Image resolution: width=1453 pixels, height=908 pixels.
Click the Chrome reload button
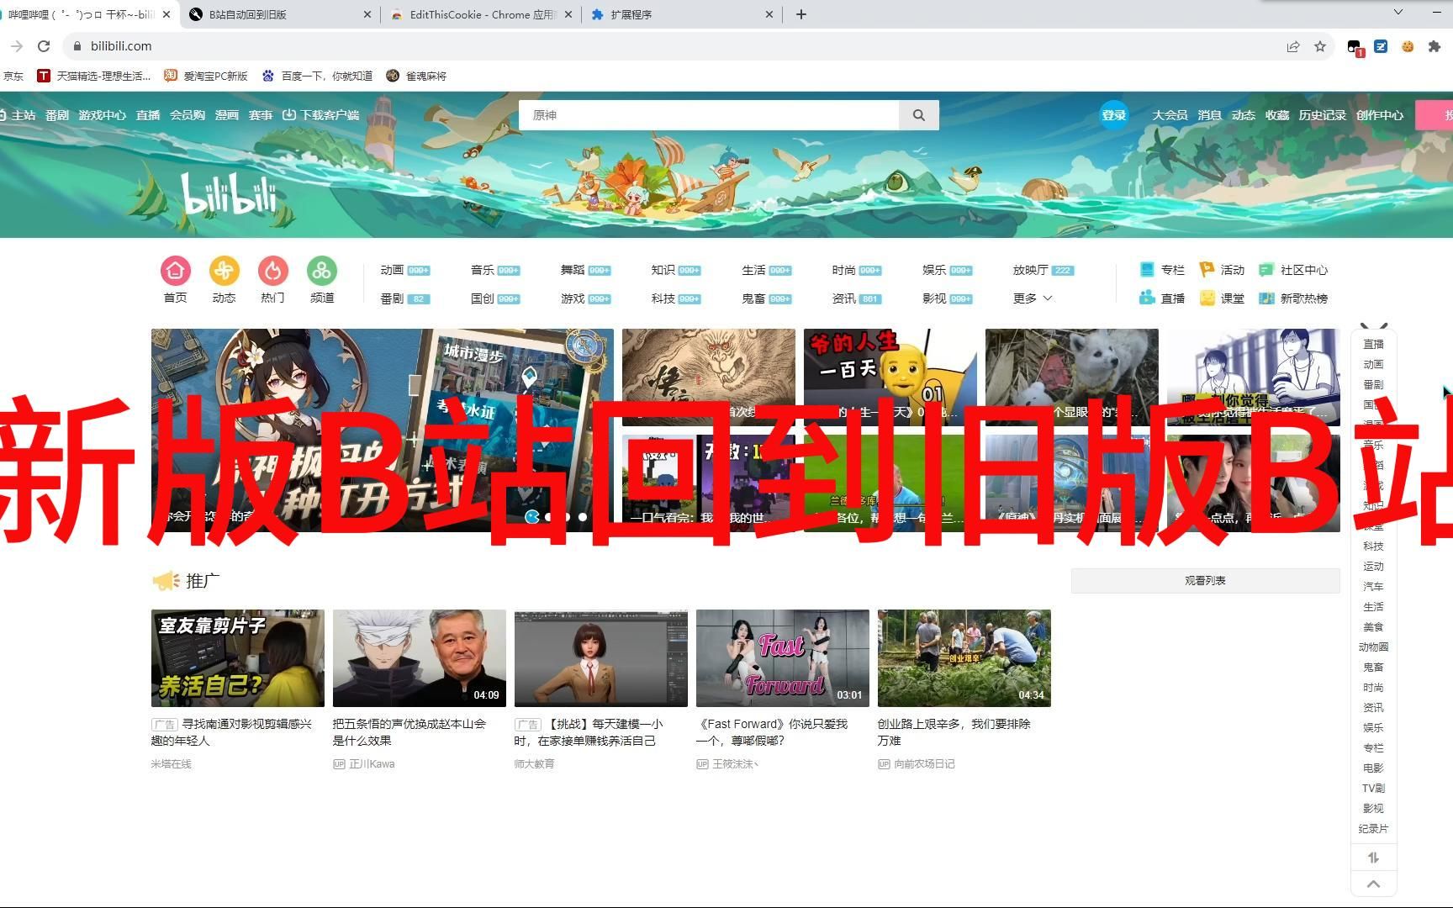coord(45,46)
